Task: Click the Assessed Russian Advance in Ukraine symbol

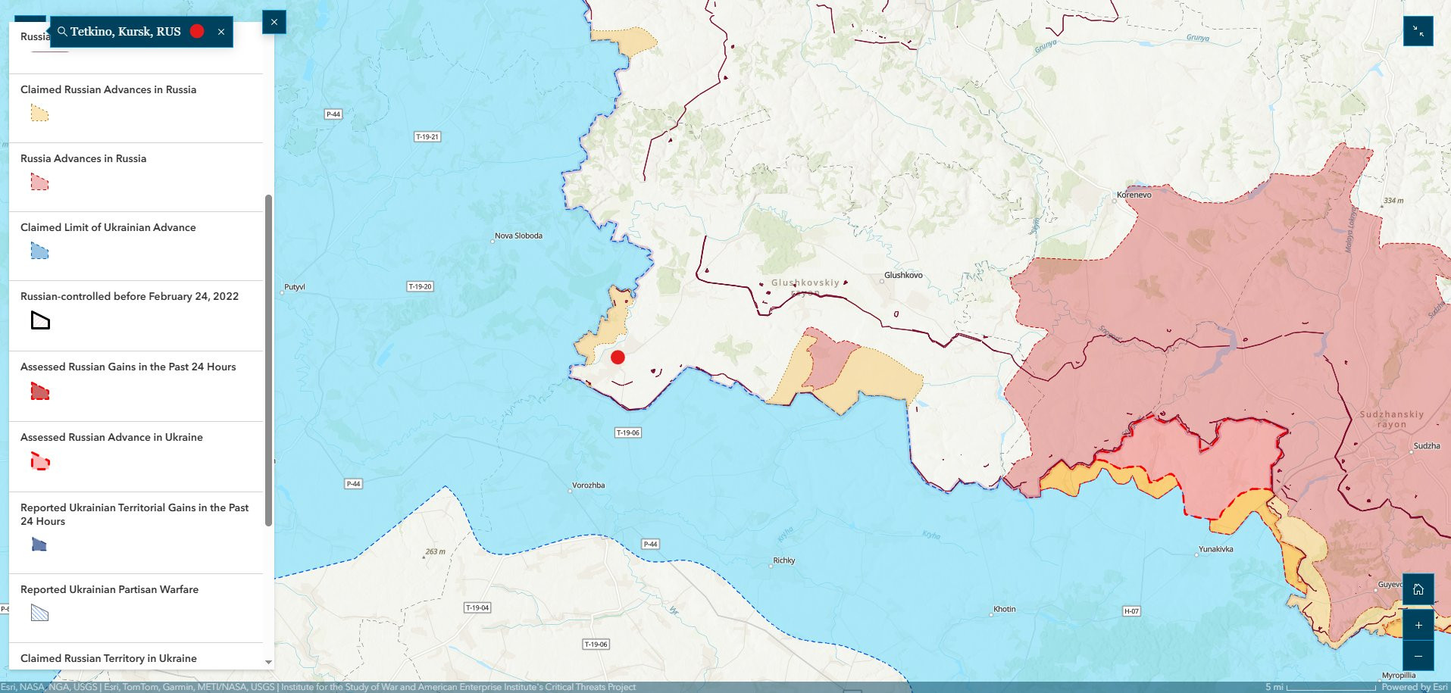Action: pyautogui.click(x=39, y=460)
